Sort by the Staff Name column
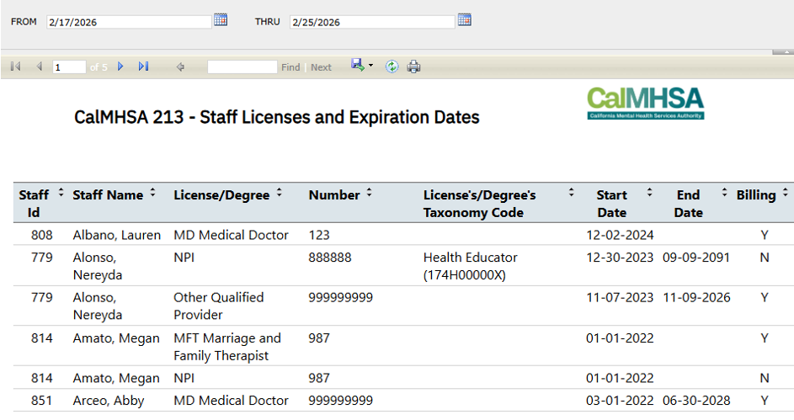The width and height of the screenshot is (794, 420). 152,194
